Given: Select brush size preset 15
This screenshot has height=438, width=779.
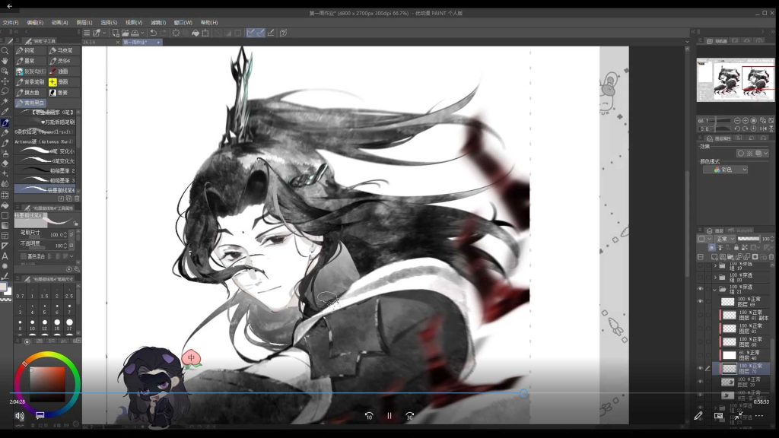Looking at the screenshot, I should [57, 324].
